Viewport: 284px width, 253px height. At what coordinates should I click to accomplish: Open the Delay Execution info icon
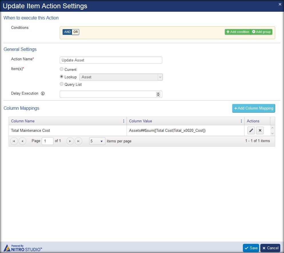pyautogui.click(x=43, y=93)
